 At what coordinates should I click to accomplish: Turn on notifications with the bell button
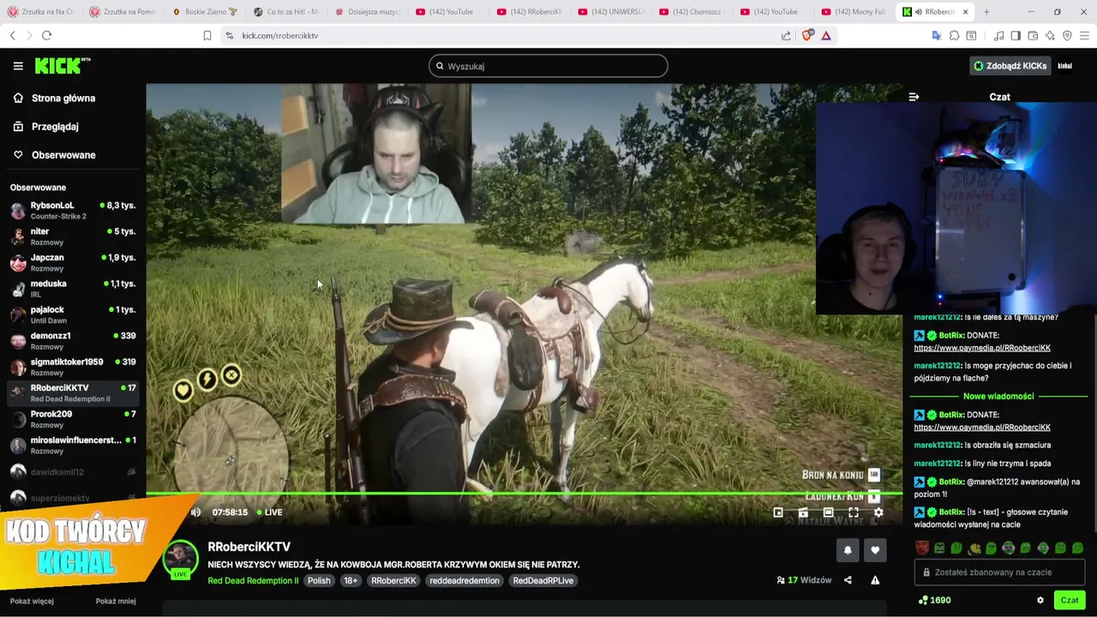coord(848,550)
